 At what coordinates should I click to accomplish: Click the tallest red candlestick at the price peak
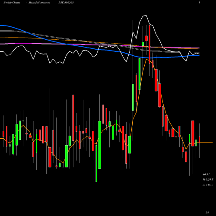click(x=149, y=44)
